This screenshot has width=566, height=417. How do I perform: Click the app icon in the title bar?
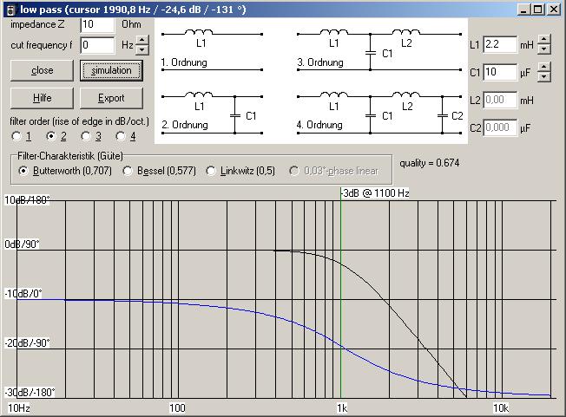click(x=11, y=10)
